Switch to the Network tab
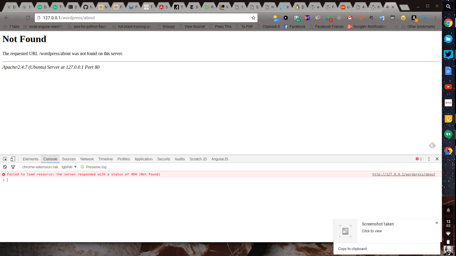 [87, 159]
